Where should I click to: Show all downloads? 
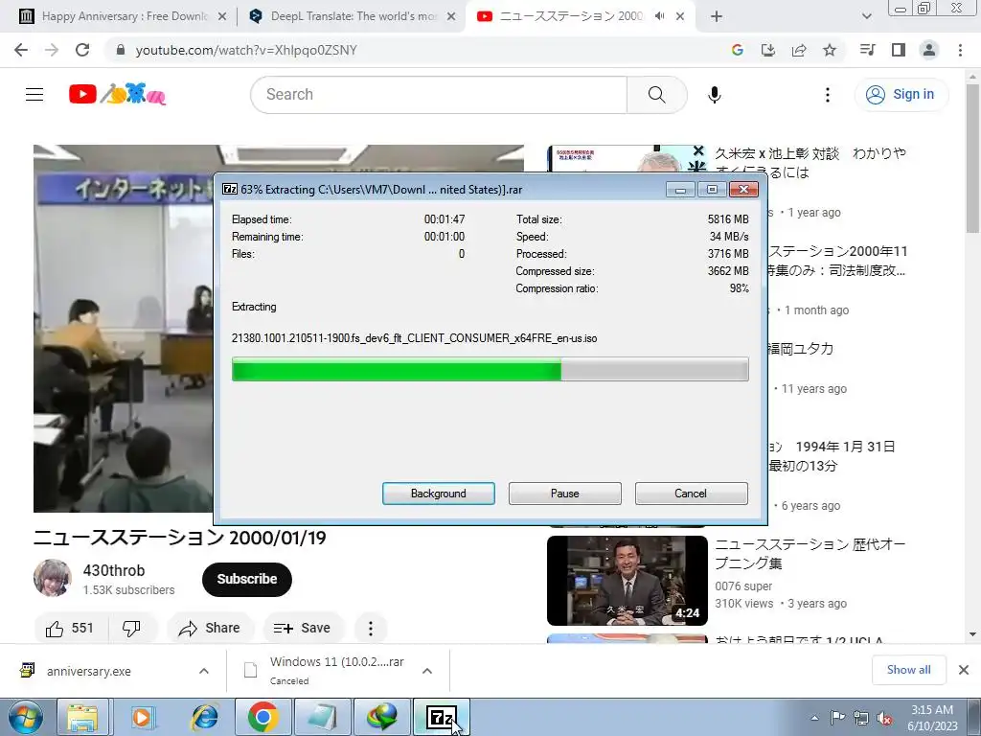(908, 670)
